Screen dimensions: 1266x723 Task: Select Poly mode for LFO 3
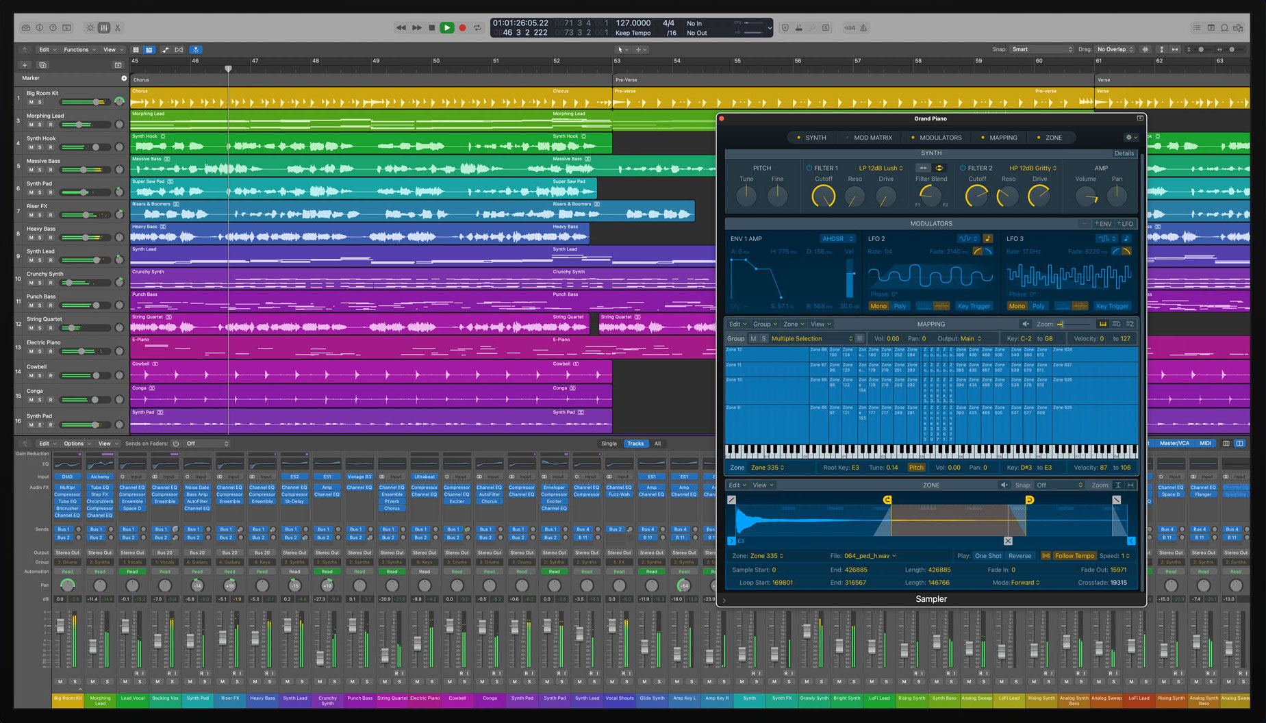[1039, 306]
